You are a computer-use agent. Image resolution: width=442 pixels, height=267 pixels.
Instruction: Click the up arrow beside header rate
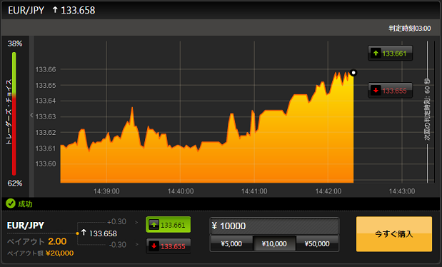55,10
